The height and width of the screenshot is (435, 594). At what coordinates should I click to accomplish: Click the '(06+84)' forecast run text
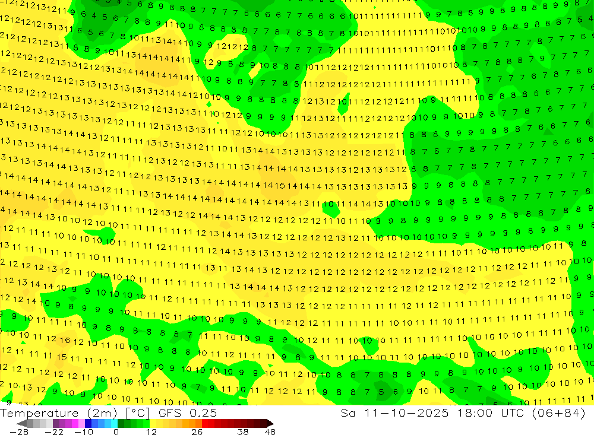559,413
